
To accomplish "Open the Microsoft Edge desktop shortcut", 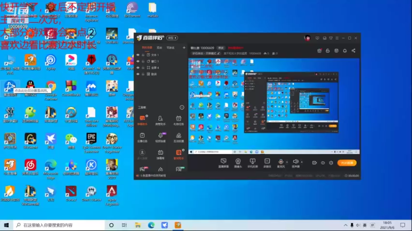I will point(50,169).
